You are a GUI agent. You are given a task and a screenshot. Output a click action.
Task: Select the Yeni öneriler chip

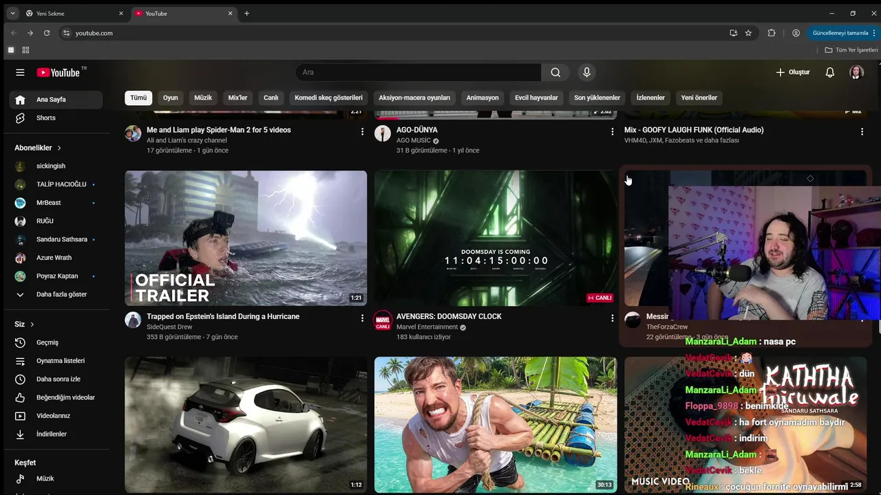699,98
